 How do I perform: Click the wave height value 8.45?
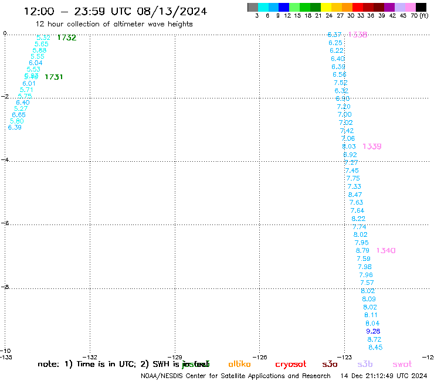pyautogui.click(x=375, y=347)
